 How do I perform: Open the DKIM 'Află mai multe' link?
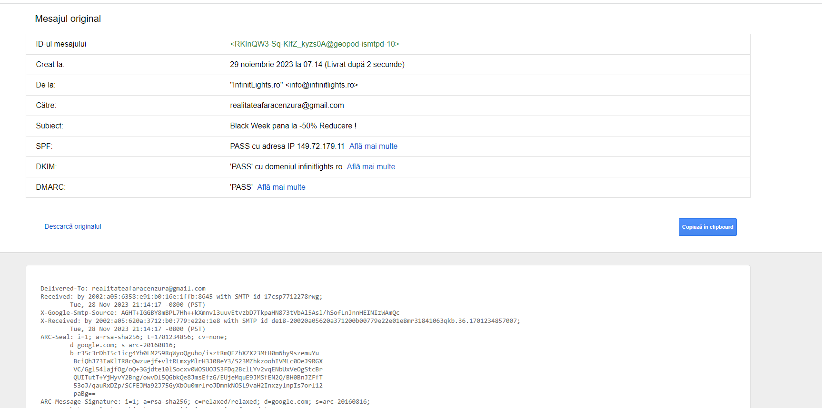pos(371,167)
